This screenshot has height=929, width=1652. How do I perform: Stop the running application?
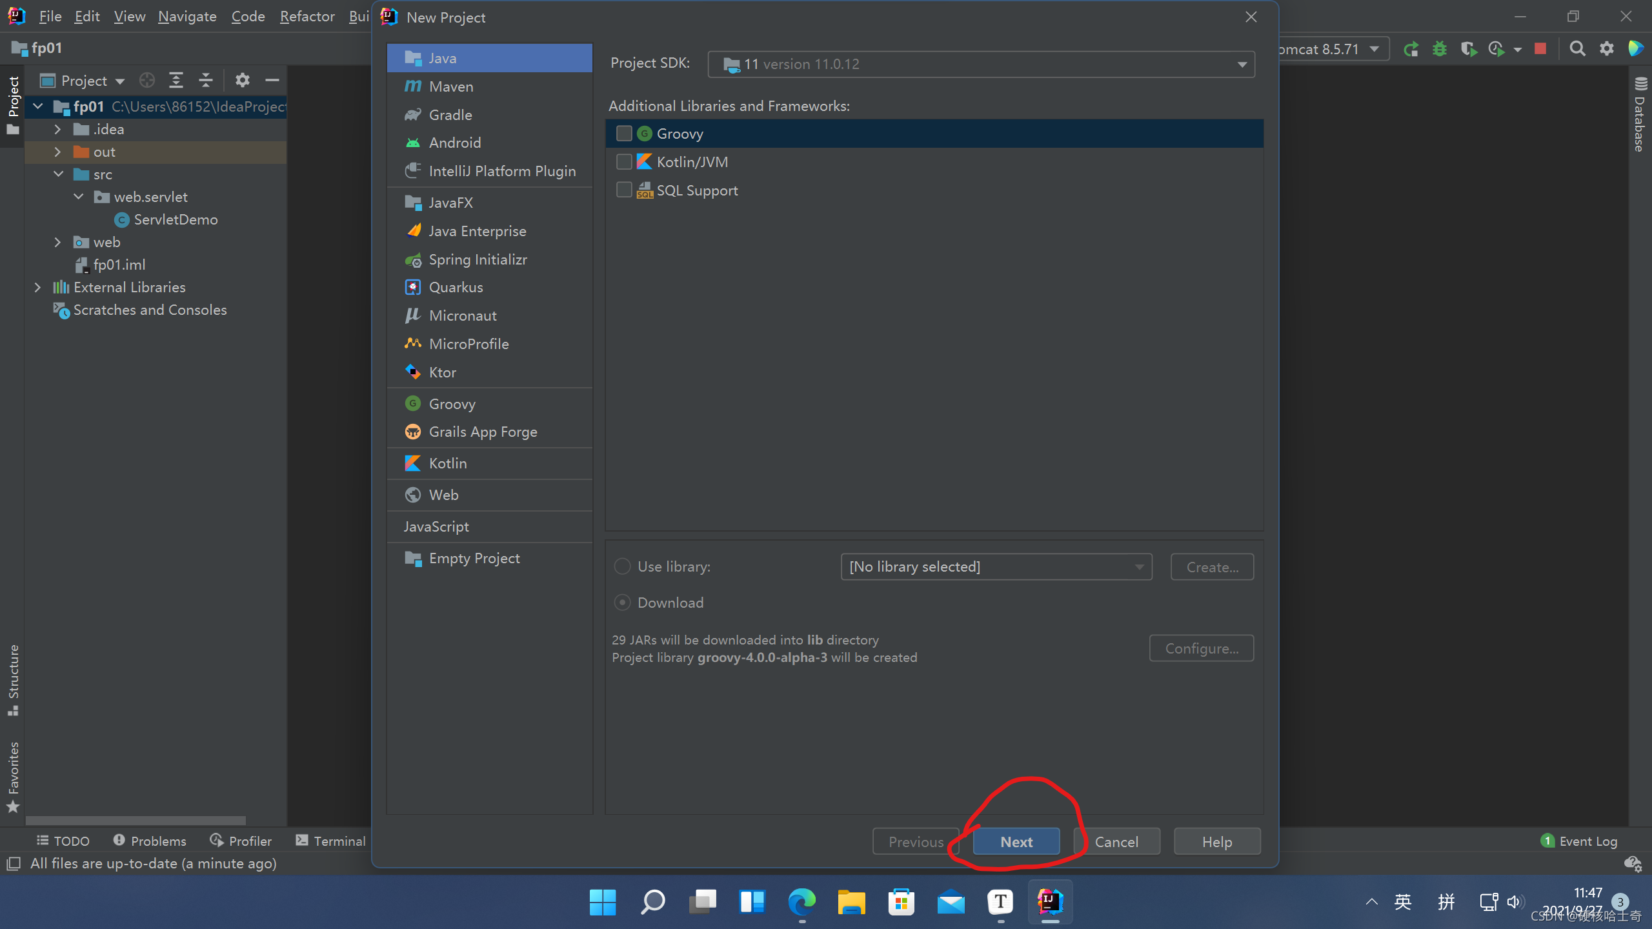pos(1540,49)
